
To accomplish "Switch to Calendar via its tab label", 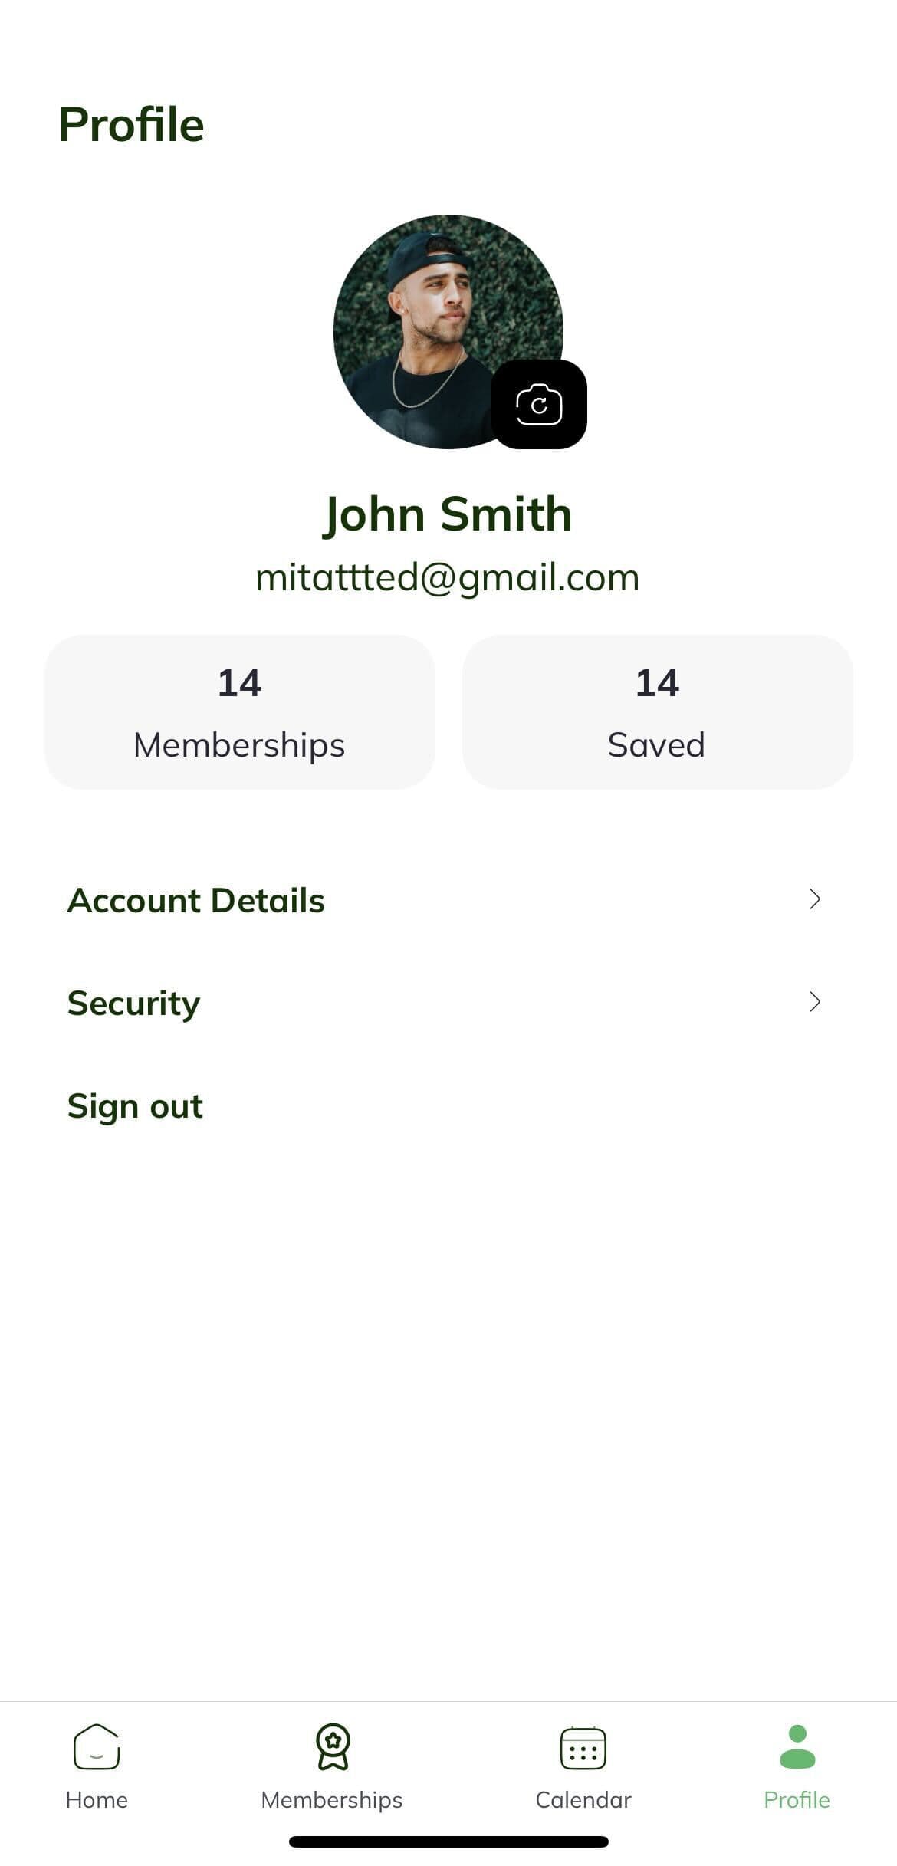I will (x=583, y=1800).
